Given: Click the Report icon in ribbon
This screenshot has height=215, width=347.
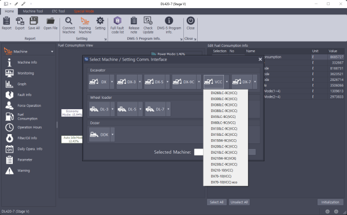Looking at the screenshot, I should (x=6, y=21).
